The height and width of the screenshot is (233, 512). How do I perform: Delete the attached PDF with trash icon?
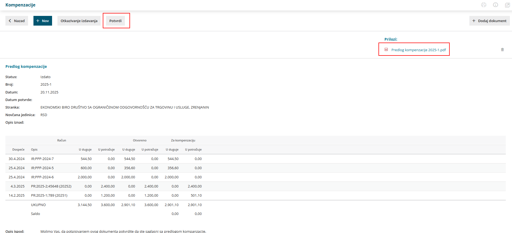502,50
